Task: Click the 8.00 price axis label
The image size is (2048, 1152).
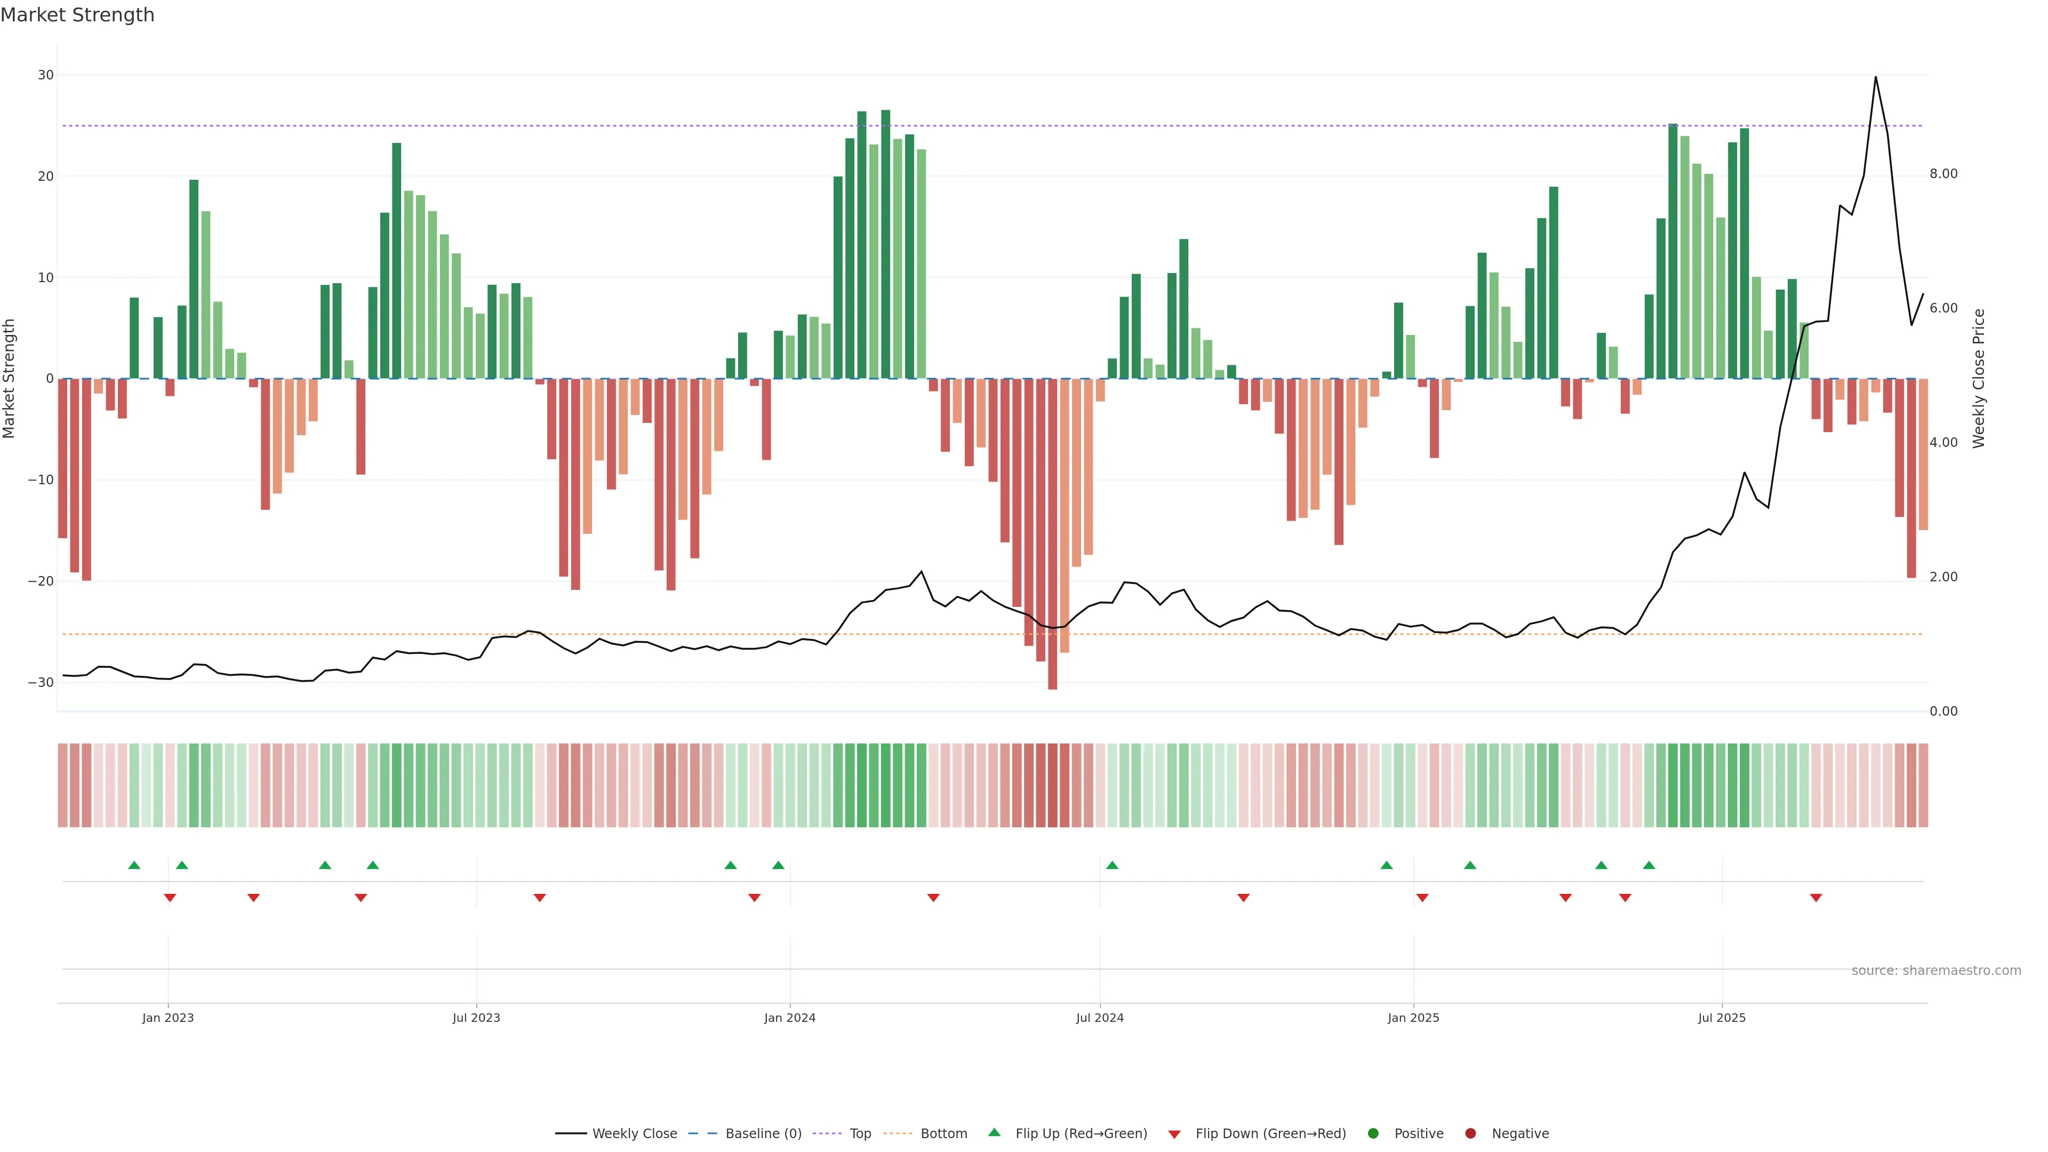Action: click(1943, 174)
